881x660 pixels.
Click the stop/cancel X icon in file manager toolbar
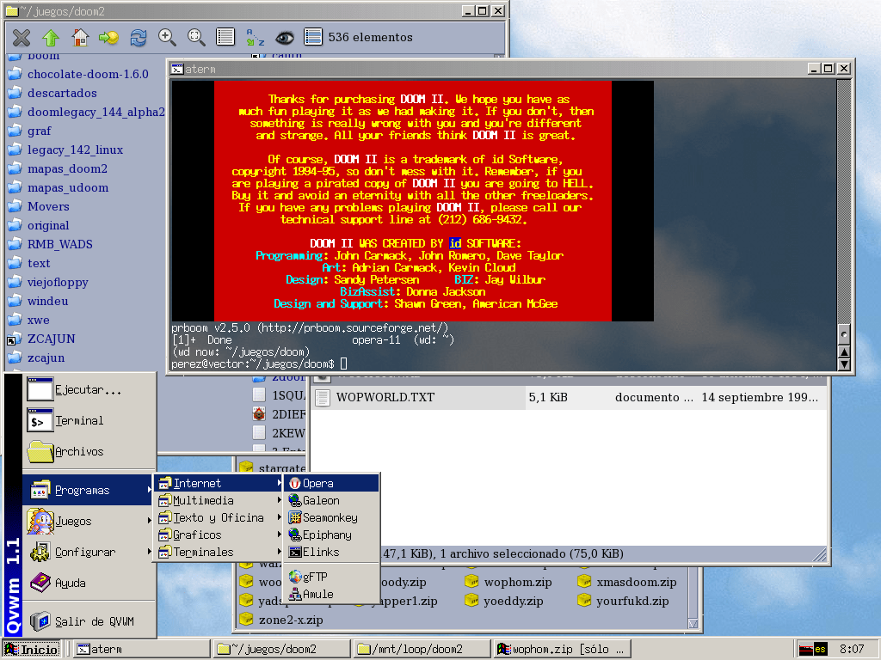click(22, 38)
